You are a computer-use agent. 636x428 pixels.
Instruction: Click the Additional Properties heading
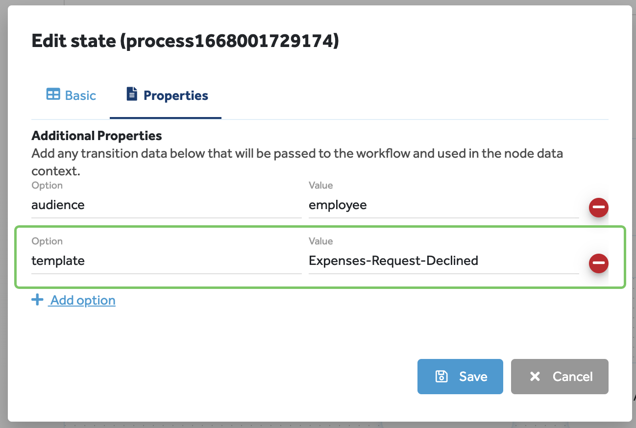97,135
